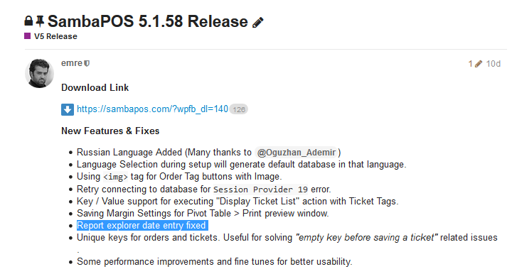
Task: Open the emre username profile
Action: point(72,63)
